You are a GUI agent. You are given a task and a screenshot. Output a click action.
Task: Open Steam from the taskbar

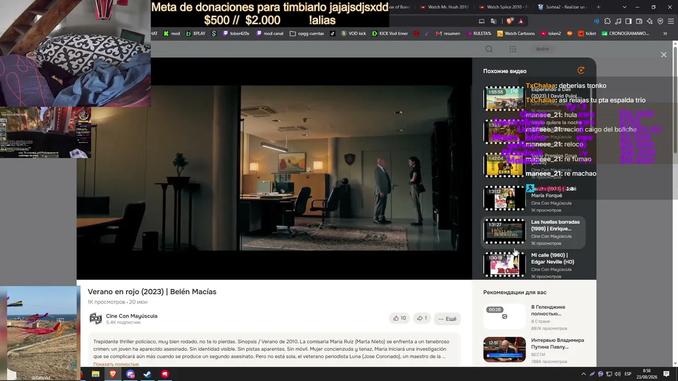148,374
